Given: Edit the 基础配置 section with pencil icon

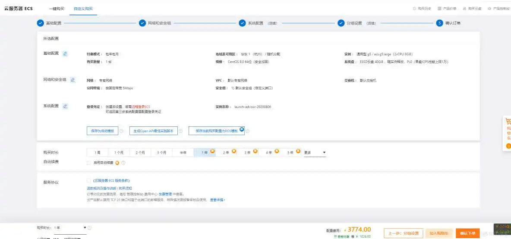Looking at the screenshot, I should [x=65, y=54].
